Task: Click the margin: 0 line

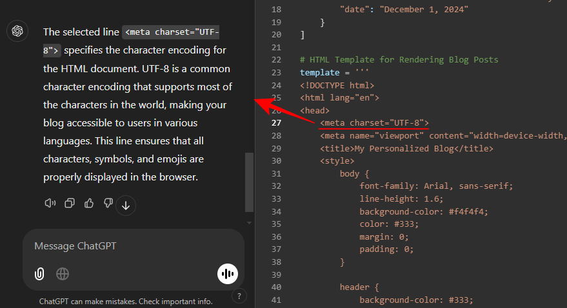Action: [384, 237]
